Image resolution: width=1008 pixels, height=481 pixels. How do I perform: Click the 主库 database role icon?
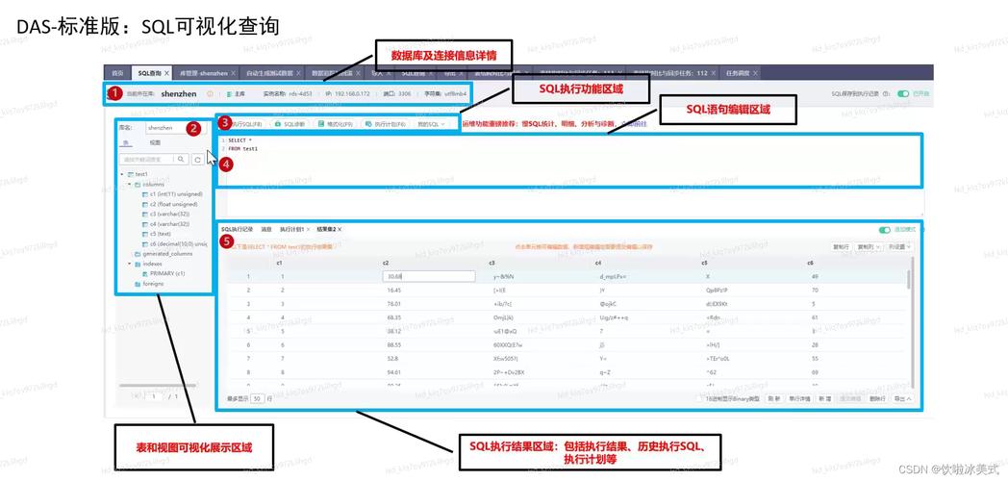click(x=230, y=94)
